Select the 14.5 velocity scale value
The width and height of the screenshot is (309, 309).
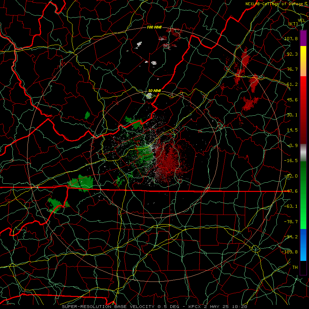(x=292, y=130)
